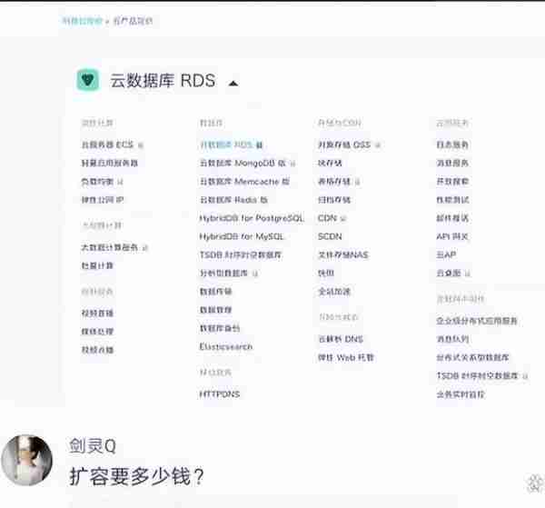The height and width of the screenshot is (508, 545).
Task: Select 云解析 DNS product
Action: click(x=341, y=339)
